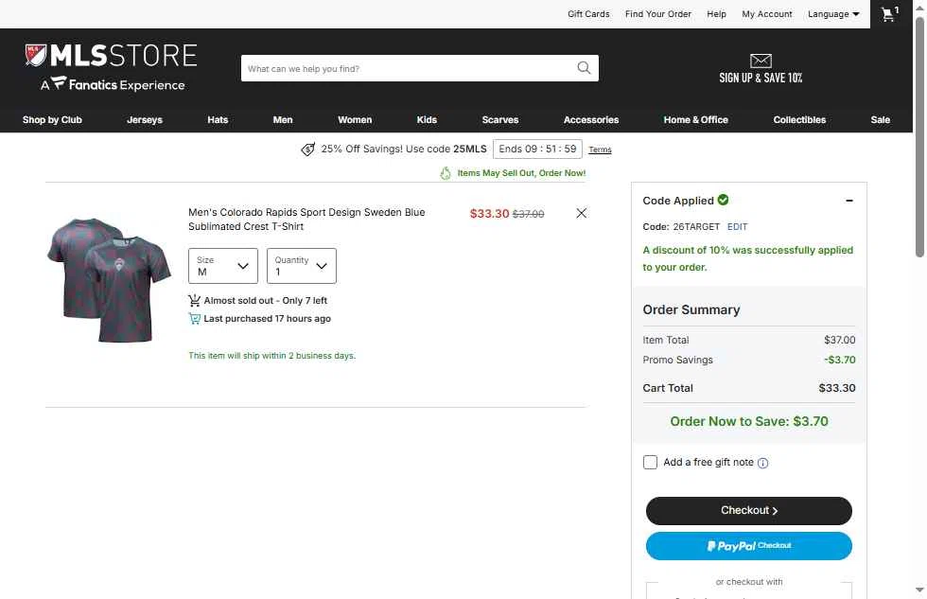Focus the search input field

tap(408, 68)
